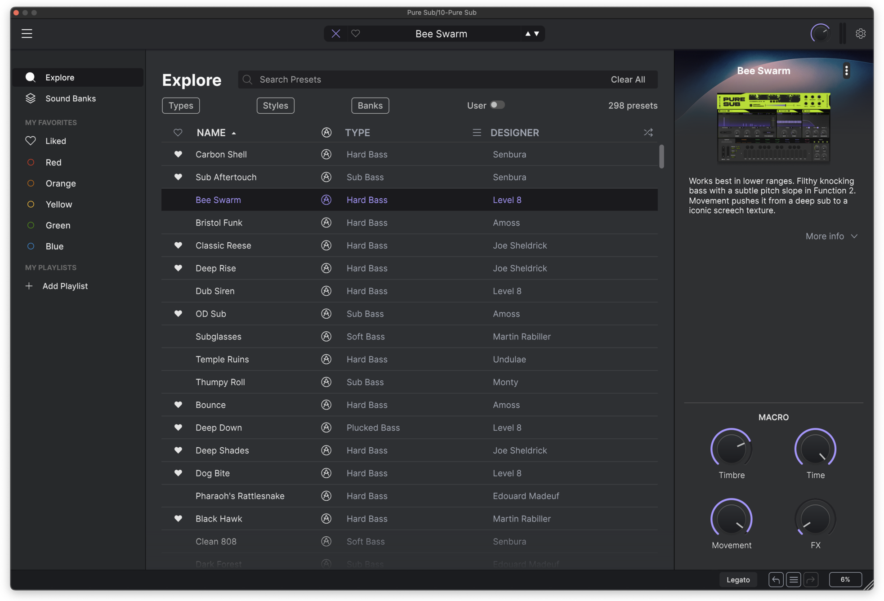This screenshot has width=884, height=601.
Task: Unlike the Bounce preset
Action: 178,405
